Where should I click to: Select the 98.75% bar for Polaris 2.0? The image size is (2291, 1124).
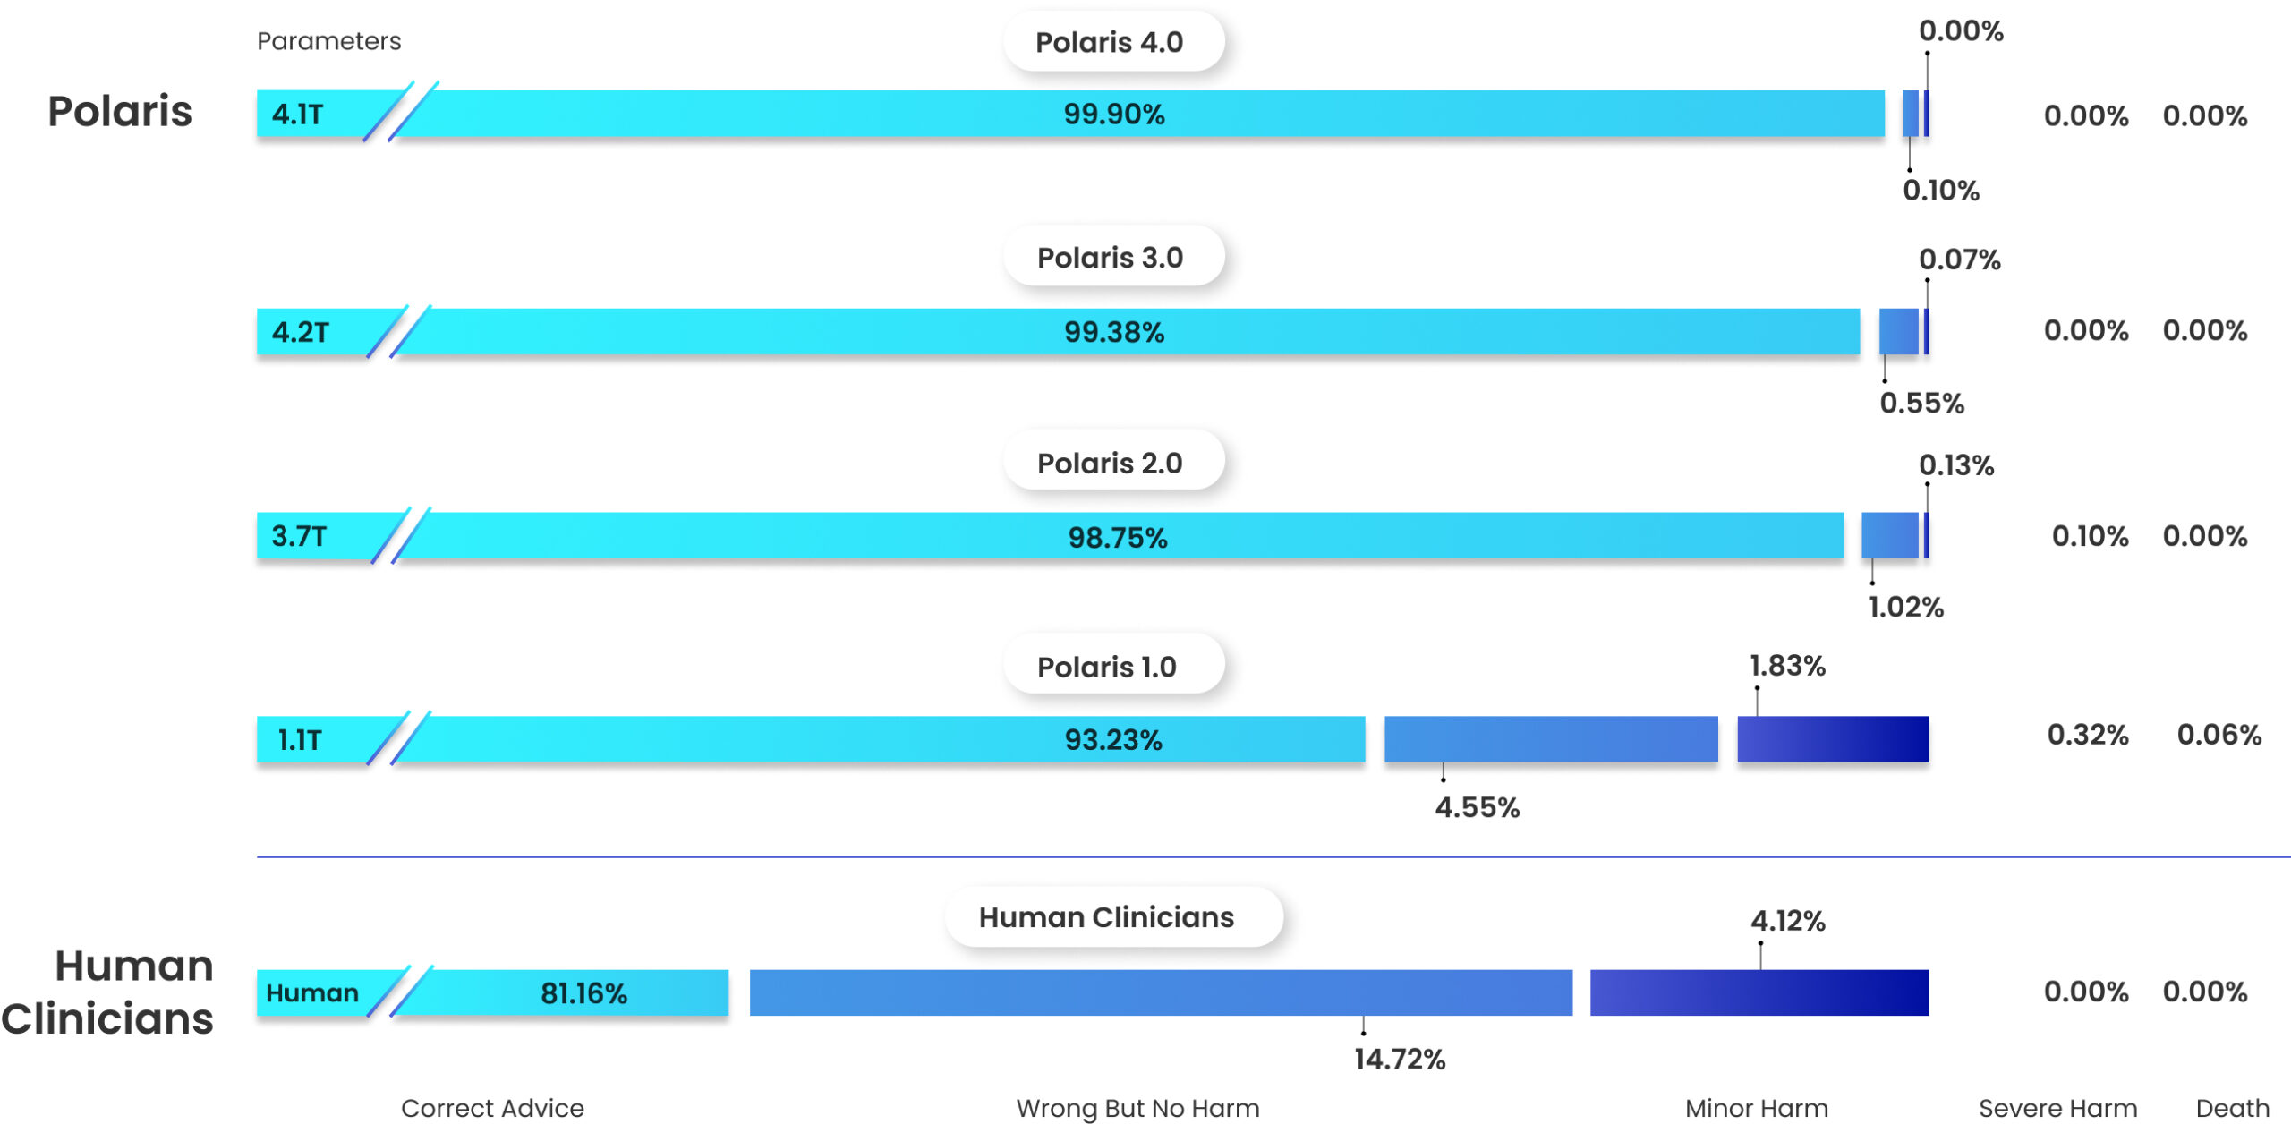[x=1118, y=537]
